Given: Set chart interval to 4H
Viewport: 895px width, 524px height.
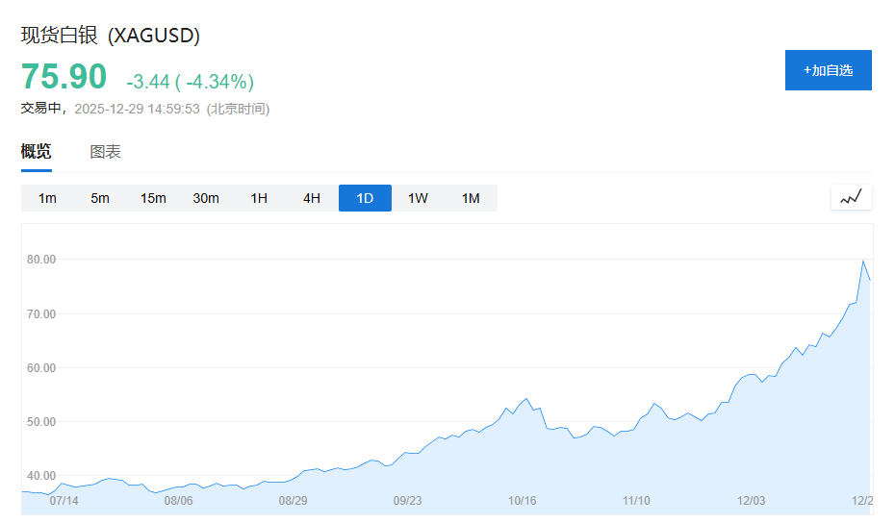Looking at the screenshot, I should (x=312, y=198).
